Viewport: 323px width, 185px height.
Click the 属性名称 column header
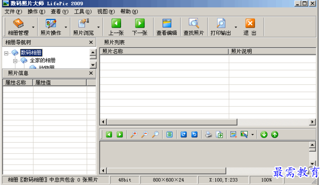[x=18, y=83]
